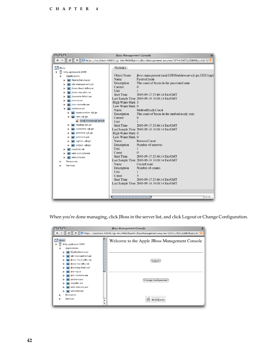
Task: Click the Powered by WebObjects badge
Action: tap(156, 299)
